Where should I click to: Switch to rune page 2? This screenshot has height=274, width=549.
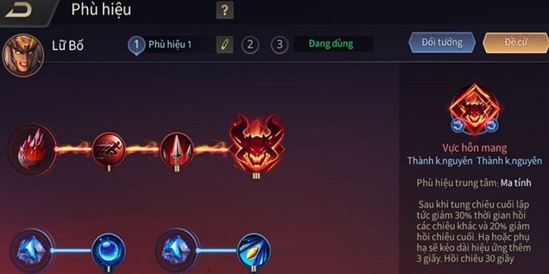250,45
